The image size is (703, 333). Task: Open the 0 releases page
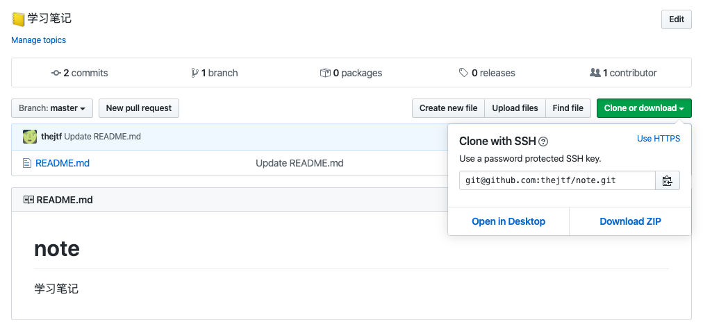(x=487, y=73)
